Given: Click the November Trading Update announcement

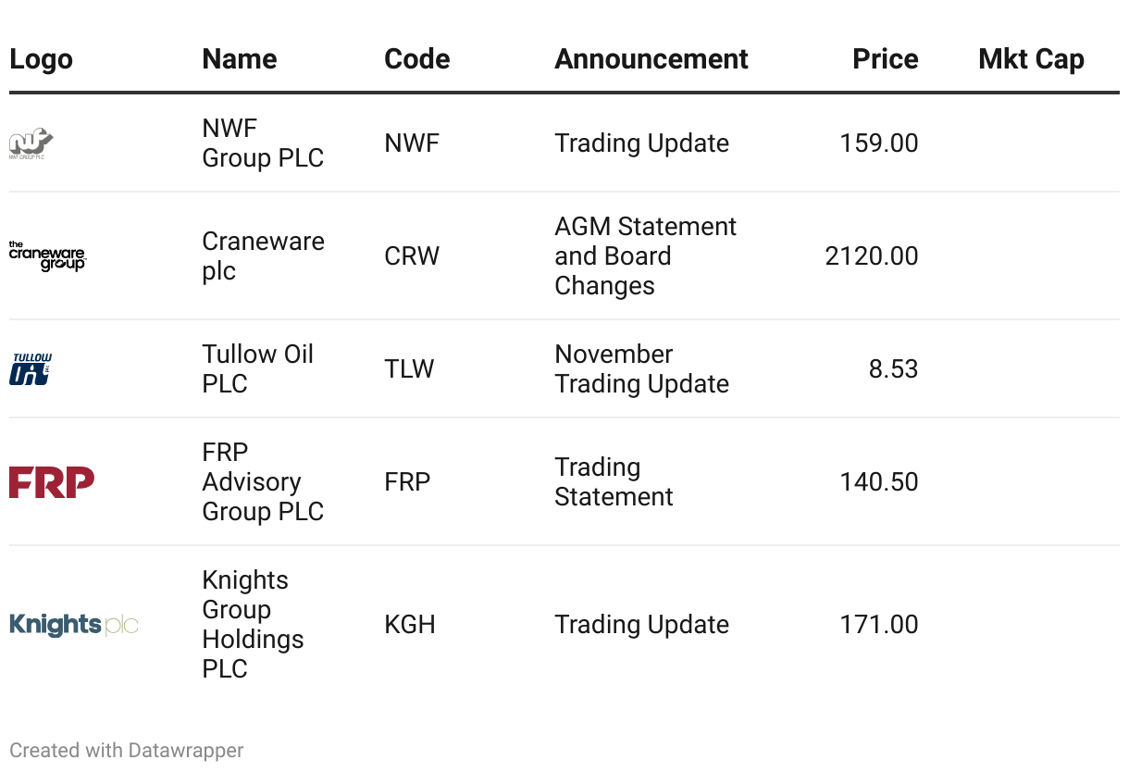Looking at the screenshot, I should tap(641, 368).
